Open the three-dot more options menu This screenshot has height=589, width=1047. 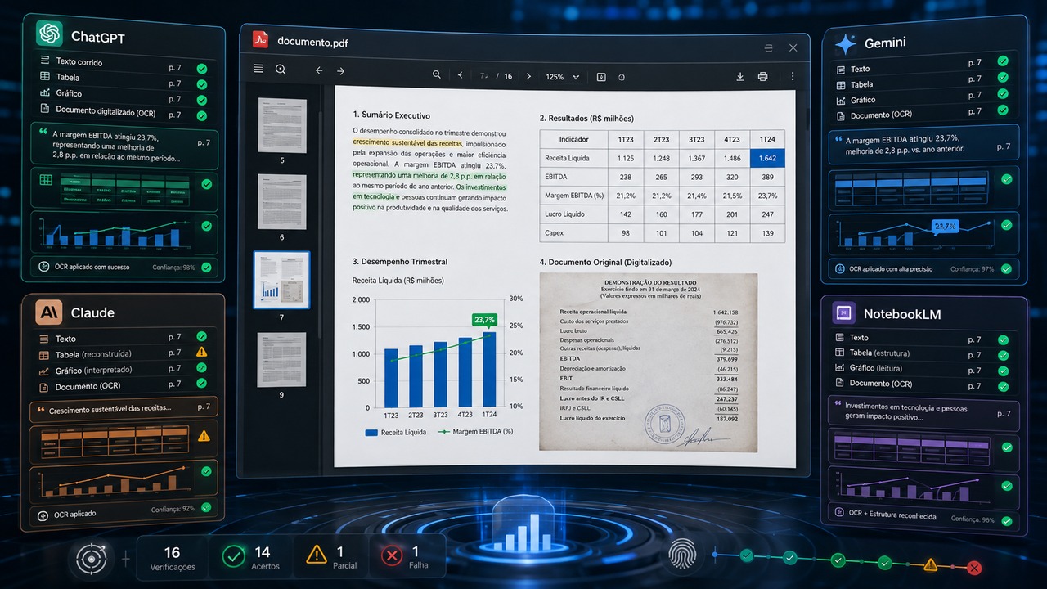793,76
